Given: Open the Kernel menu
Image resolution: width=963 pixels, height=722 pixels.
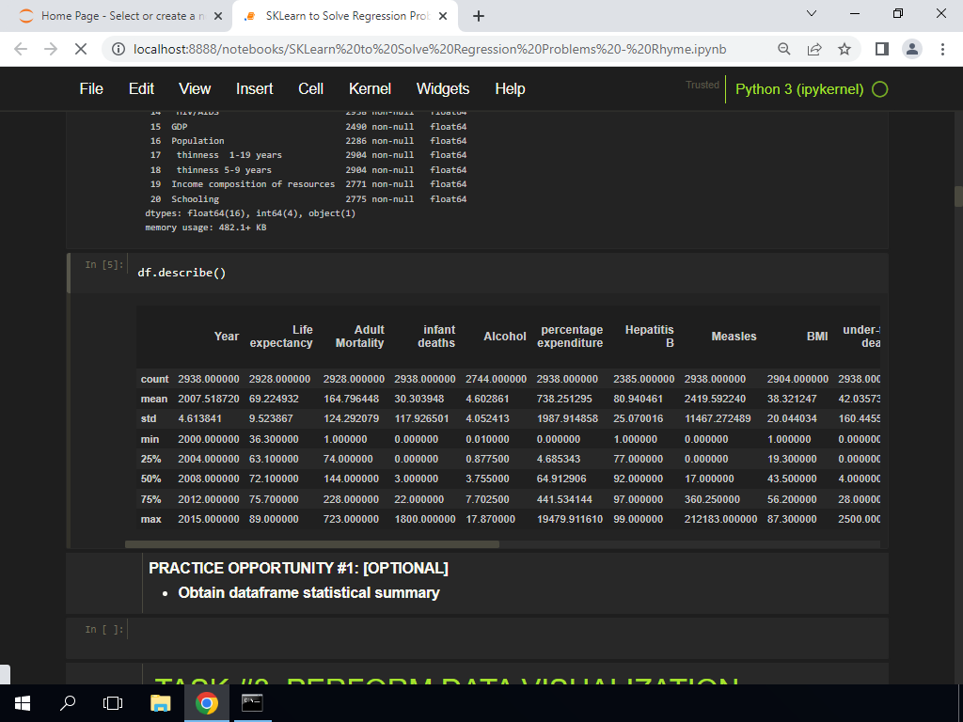Looking at the screenshot, I should [x=370, y=89].
